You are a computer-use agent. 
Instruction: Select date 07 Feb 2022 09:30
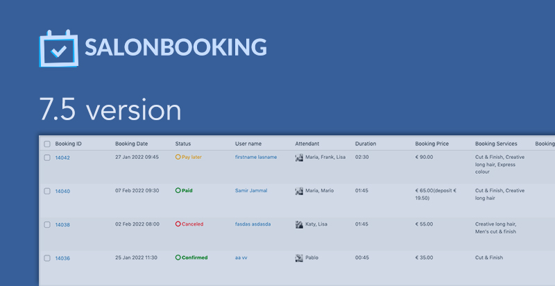pos(137,190)
